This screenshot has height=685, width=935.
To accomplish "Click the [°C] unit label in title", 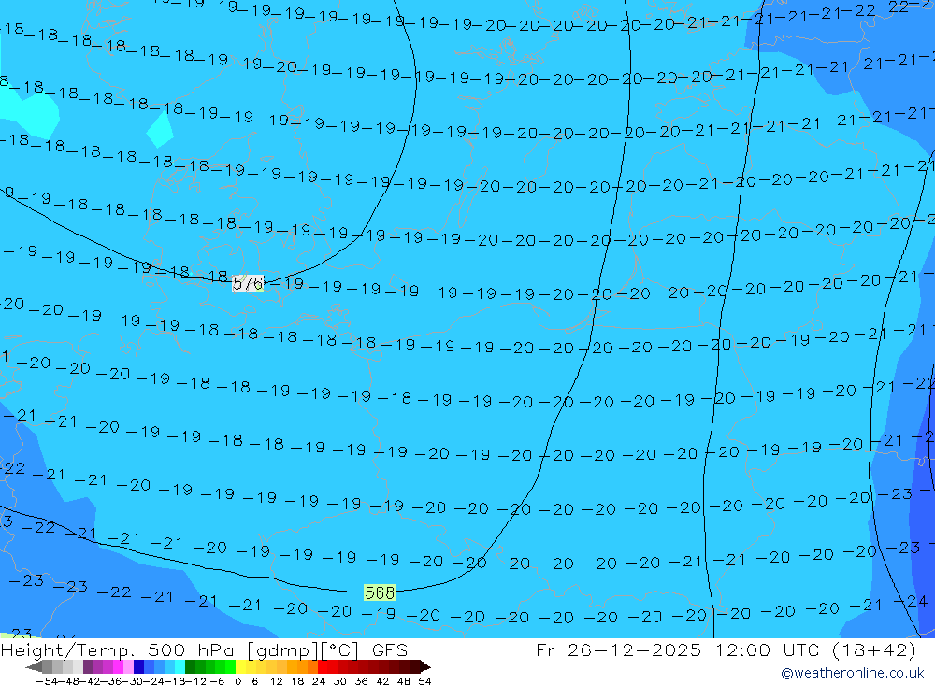I will [x=338, y=650].
